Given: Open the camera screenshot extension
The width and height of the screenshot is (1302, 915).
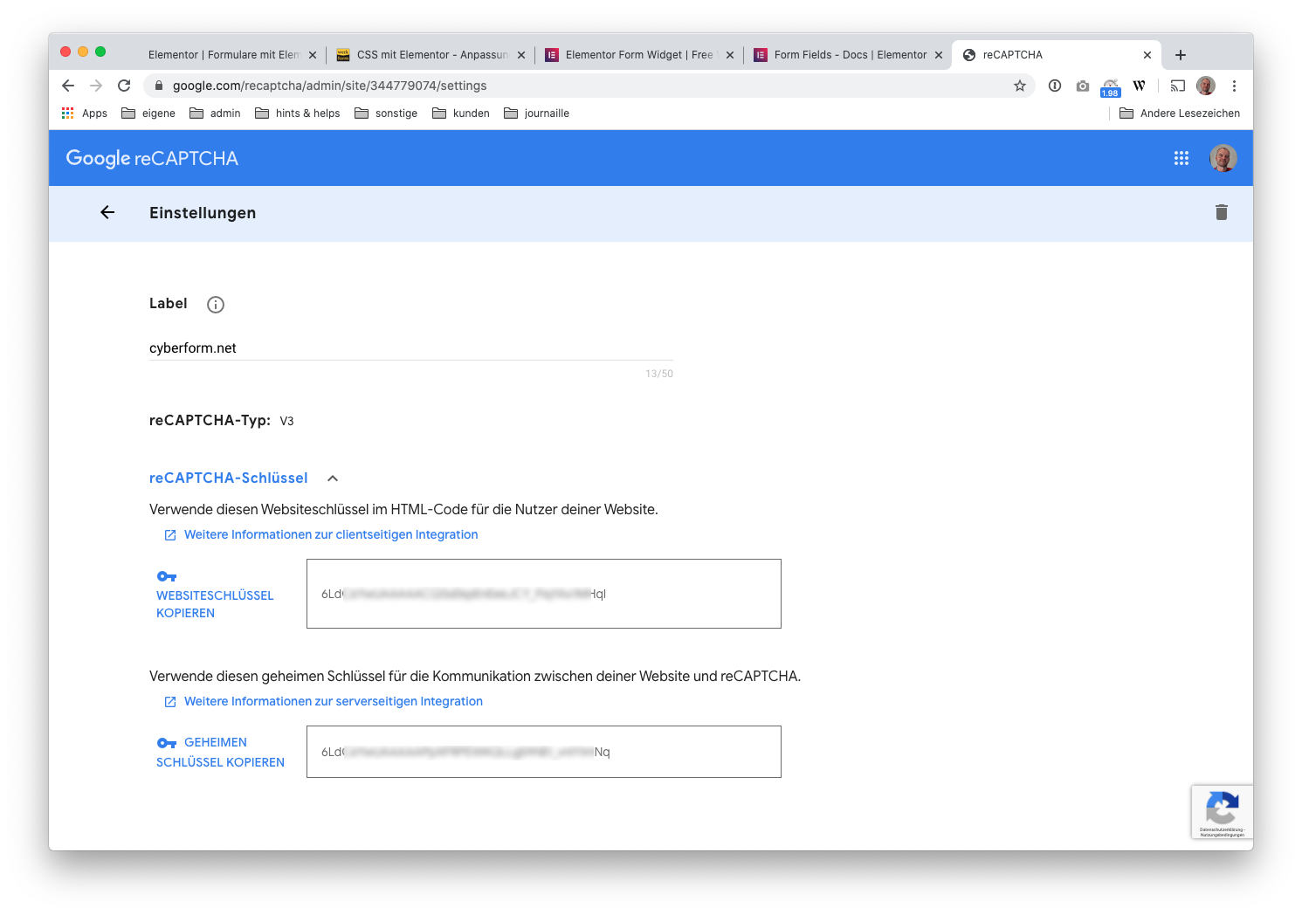Looking at the screenshot, I should click(x=1083, y=86).
